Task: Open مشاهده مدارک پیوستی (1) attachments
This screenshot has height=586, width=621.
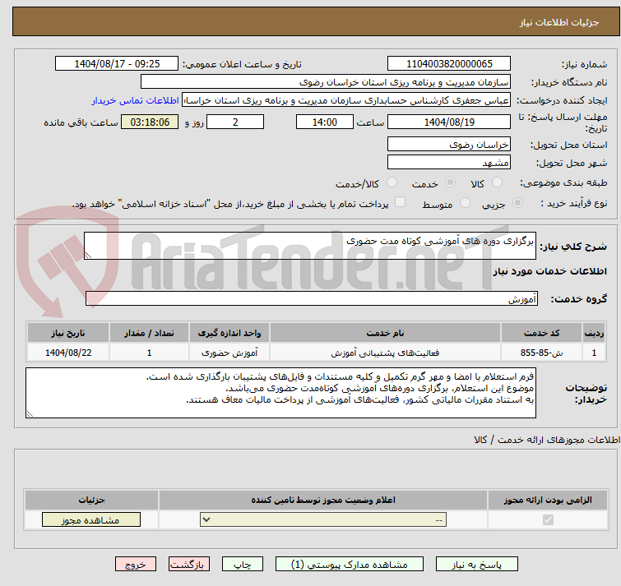Action: 341,565
